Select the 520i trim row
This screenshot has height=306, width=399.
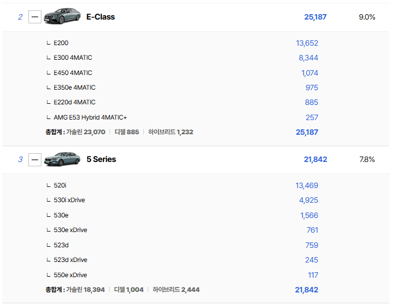[x=60, y=185]
